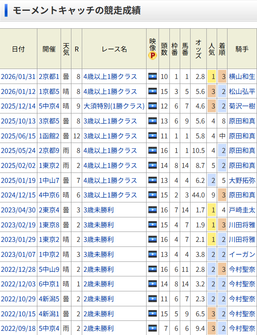
Task: Click the premium P icon under 映像 header
Action: [x=152, y=56]
